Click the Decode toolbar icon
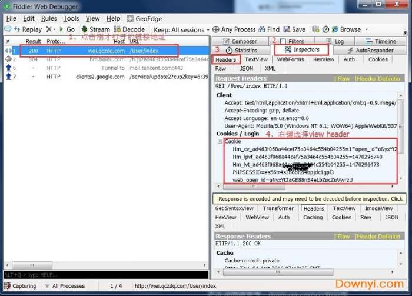 click(117, 29)
